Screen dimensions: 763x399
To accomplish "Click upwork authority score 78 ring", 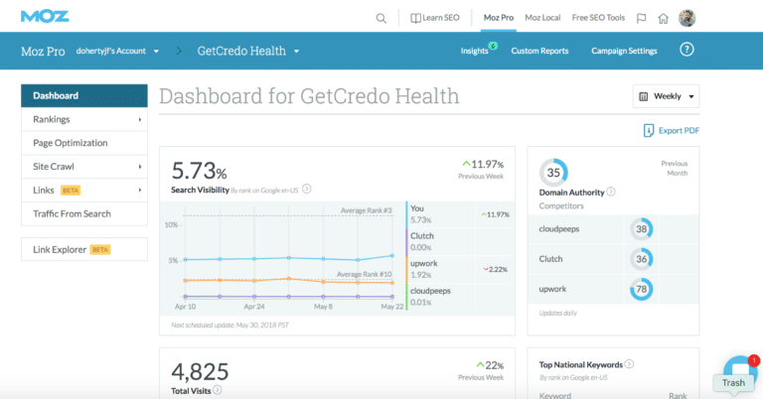I will pos(642,289).
